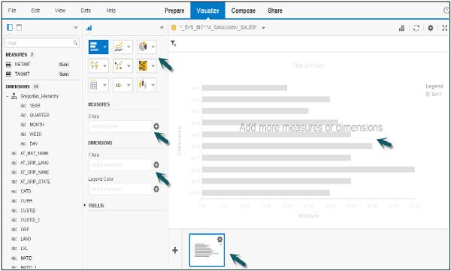Add dimension to Y Axis with plus
The width and height of the screenshot is (451, 271).
tap(156, 165)
